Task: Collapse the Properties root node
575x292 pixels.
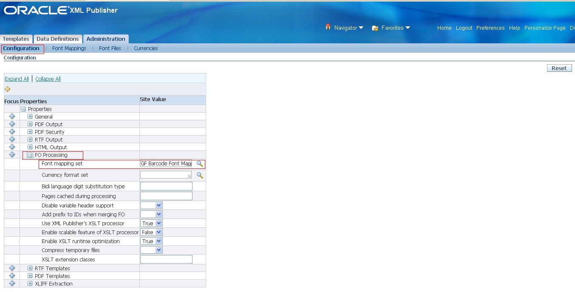Action: 23,109
